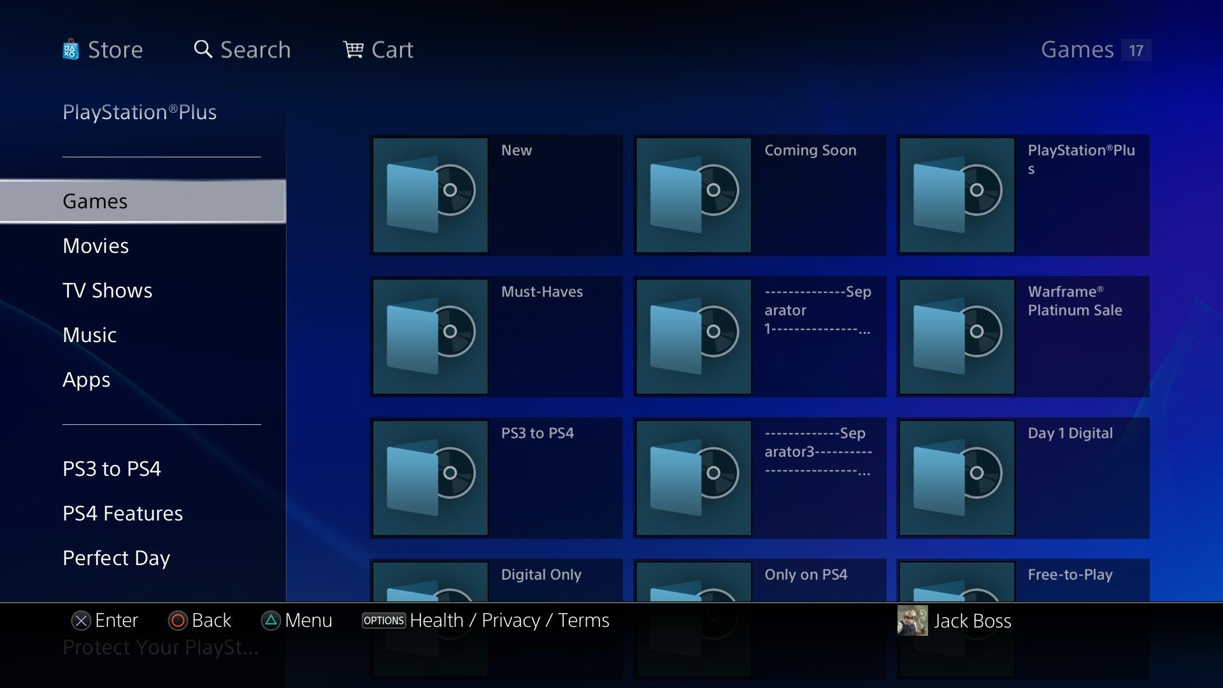Viewport: 1223px width, 688px height.
Task: Open the Day 1 Digital folder icon
Action: (x=957, y=478)
